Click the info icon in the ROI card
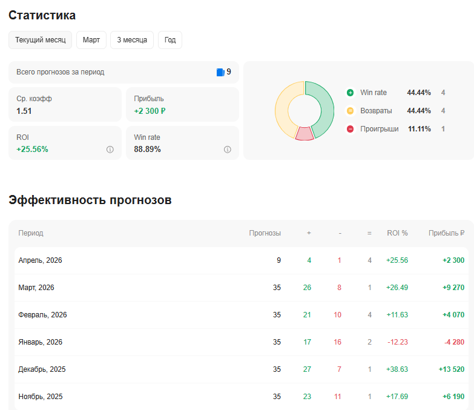Screen dimensions: 474x410 tap(110, 150)
